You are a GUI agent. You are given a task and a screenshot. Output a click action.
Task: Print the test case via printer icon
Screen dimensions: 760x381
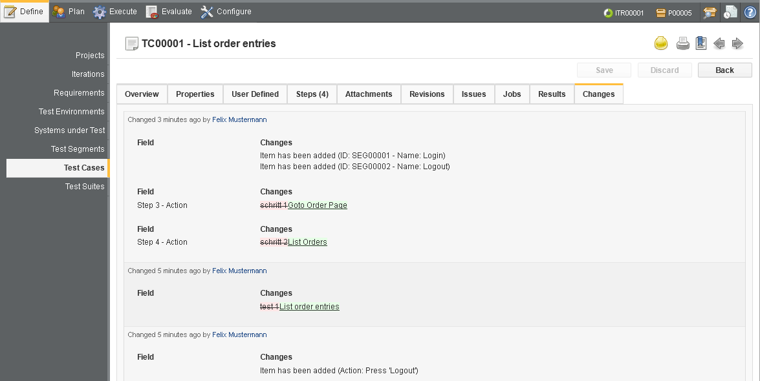pos(683,43)
